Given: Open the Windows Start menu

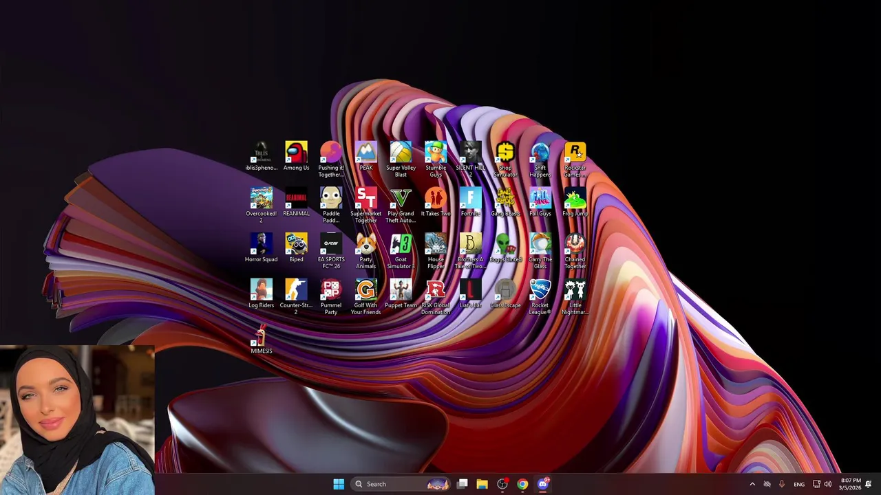Looking at the screenshot, I should pyautogui.click(x=339, y=484).
